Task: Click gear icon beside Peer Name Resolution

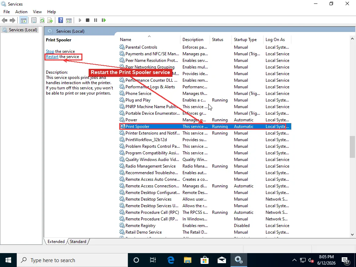Action: [122, 60]
